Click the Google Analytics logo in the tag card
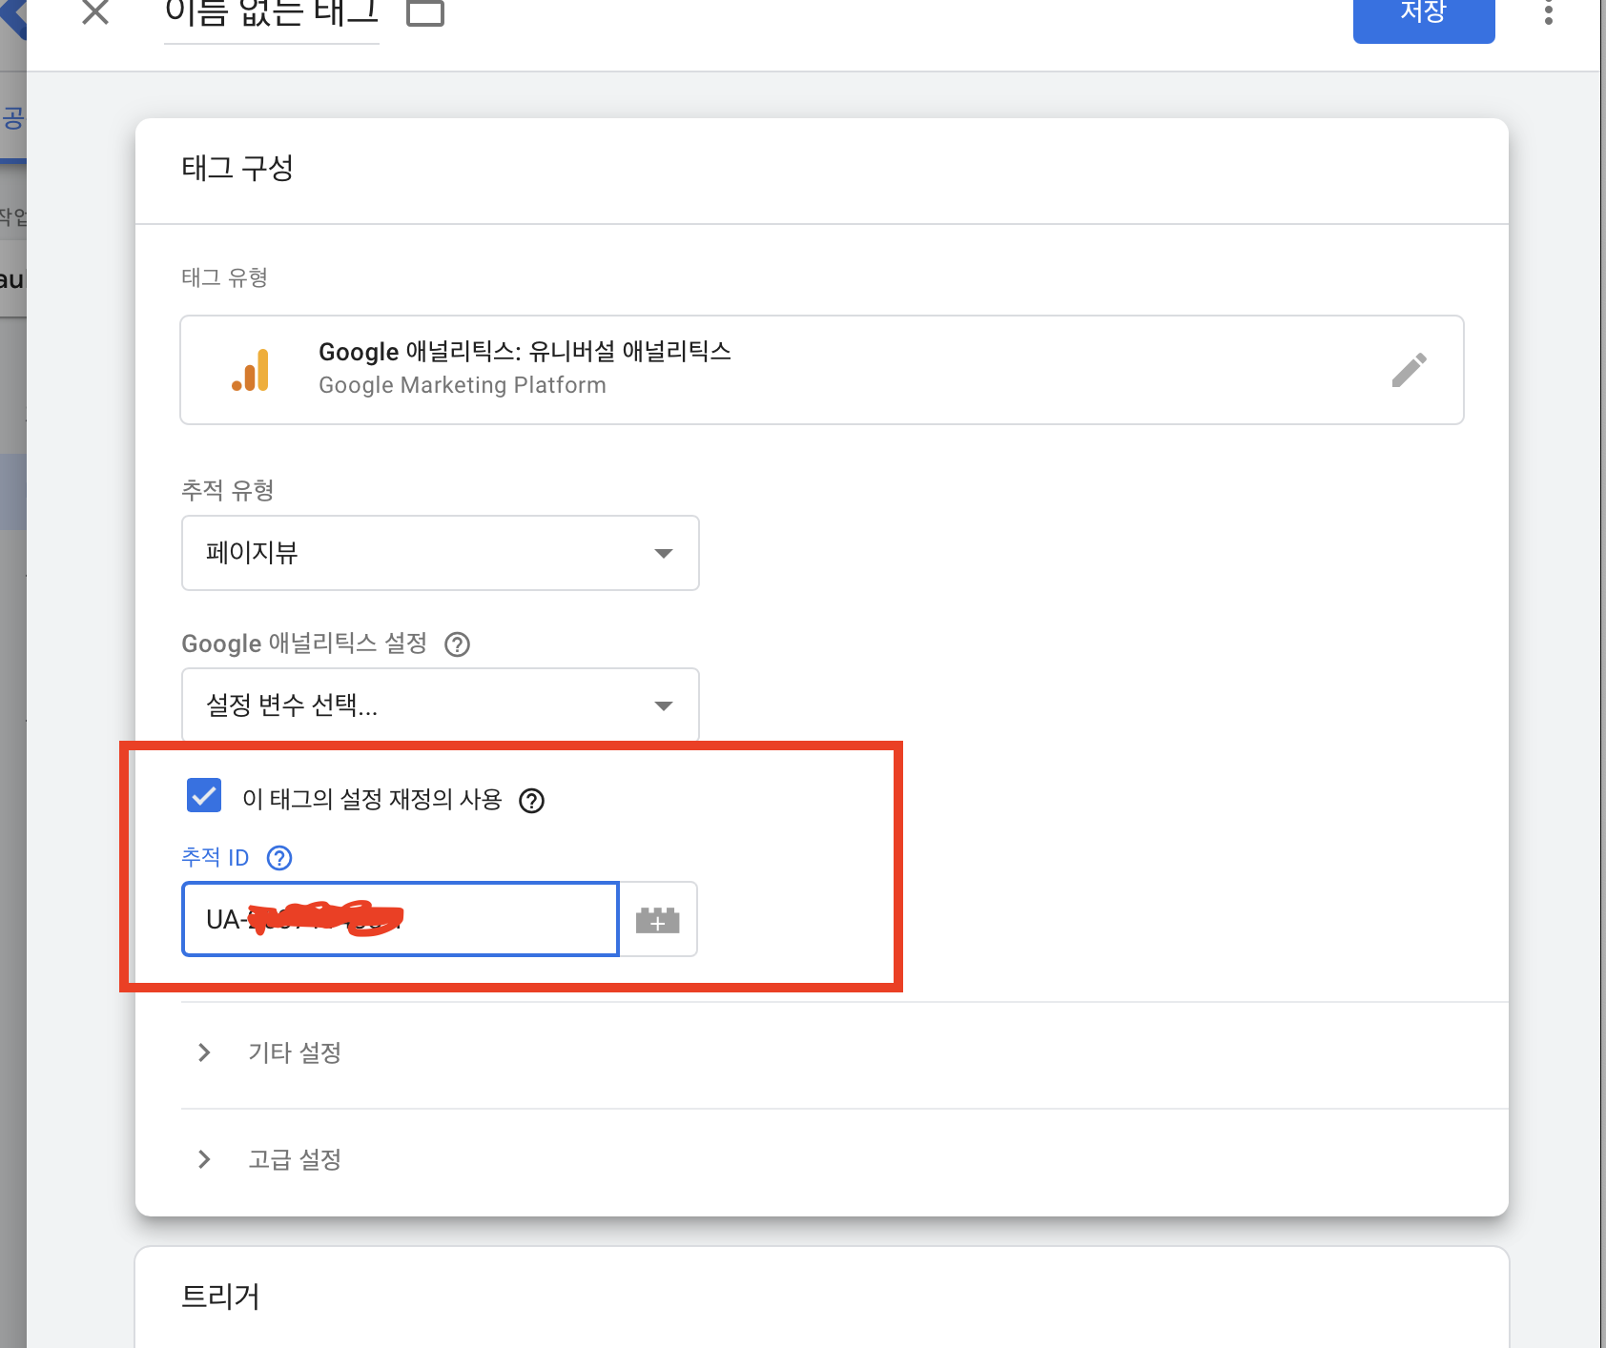Screen dimensions: 1606x1348 (x=250, y=370)
